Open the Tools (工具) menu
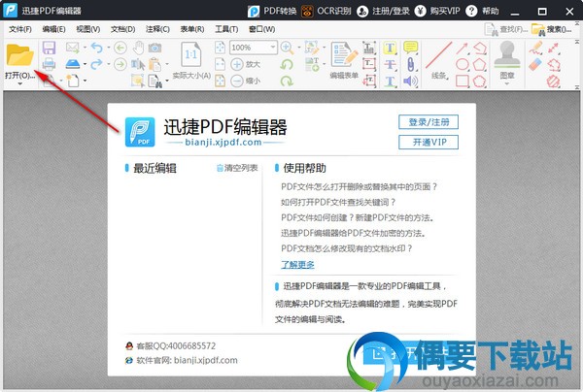The image size is (583, 392). tap(226, 29)
